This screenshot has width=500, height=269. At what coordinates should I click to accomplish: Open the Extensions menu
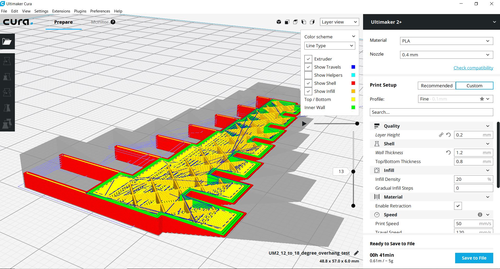coord(61,11)
